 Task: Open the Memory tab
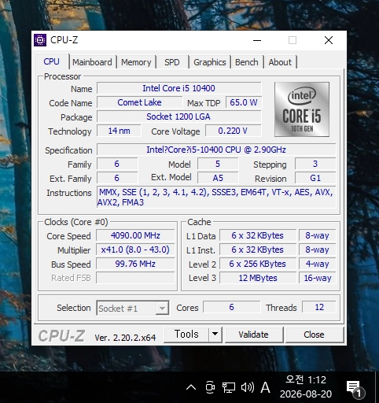[x=136, y=62]
